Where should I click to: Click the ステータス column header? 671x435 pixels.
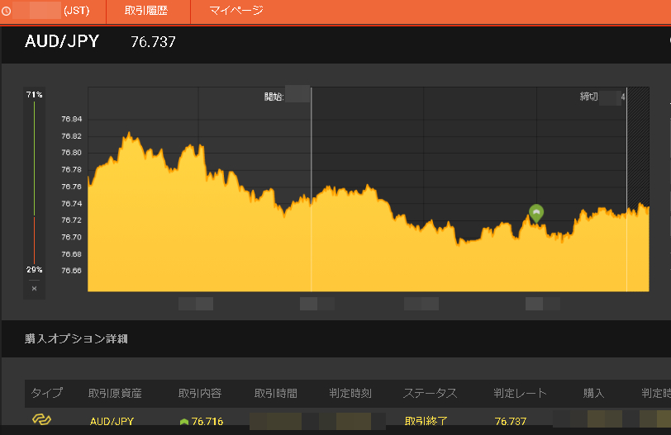click(x=430, y=393)
